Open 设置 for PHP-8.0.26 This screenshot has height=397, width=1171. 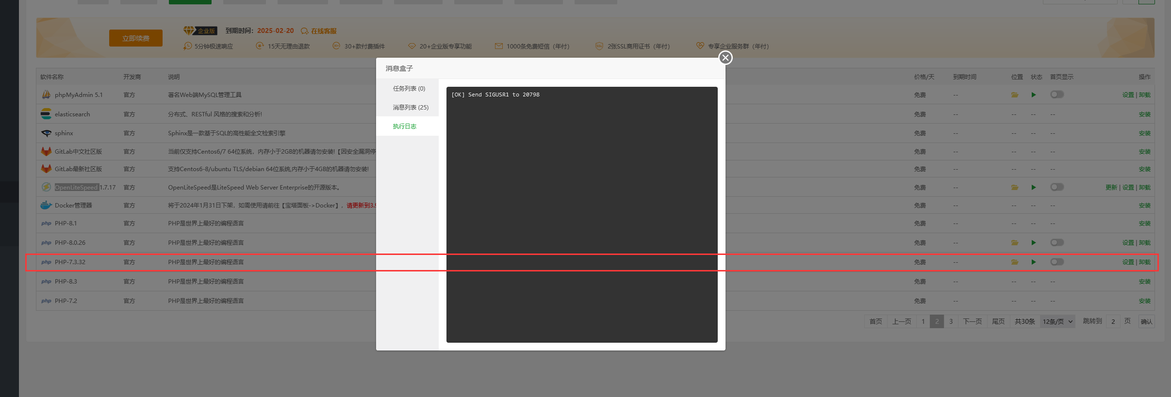click(x=1128, y=243)
